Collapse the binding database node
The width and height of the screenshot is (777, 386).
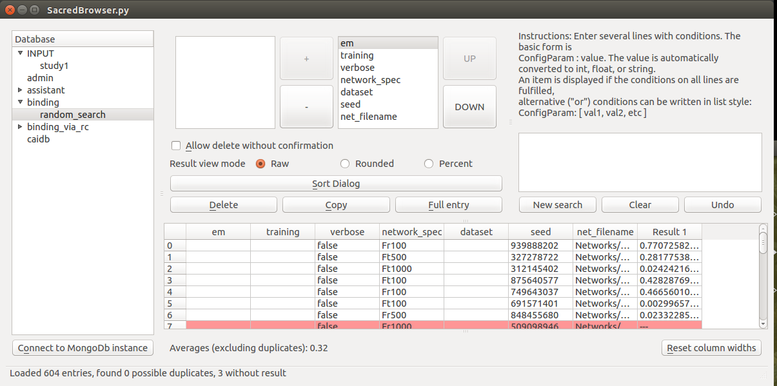[20, 102]
